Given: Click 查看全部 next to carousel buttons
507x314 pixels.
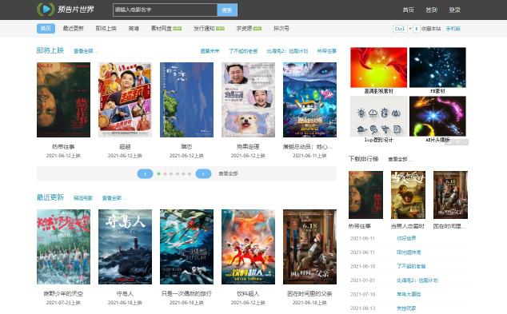Looking at the screenshot, I should [228, 173].
